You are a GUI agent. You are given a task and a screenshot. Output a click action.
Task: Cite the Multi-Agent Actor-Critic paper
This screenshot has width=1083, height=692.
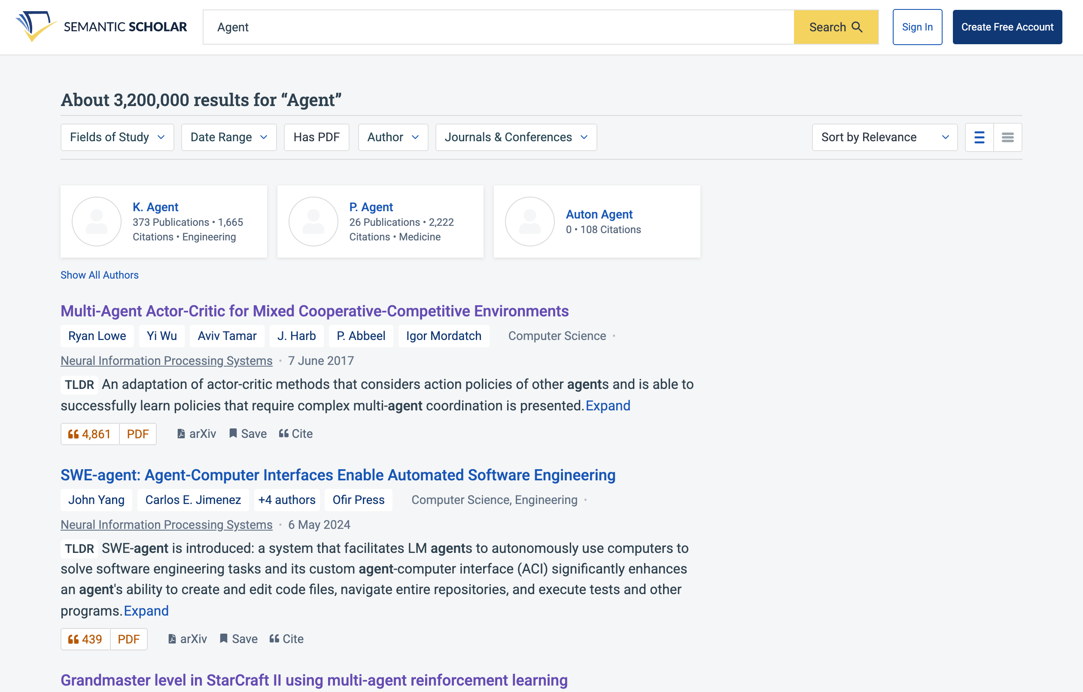coord(295,434)
